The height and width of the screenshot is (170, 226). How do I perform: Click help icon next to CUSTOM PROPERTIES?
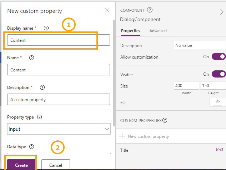(x=165, y=120)
